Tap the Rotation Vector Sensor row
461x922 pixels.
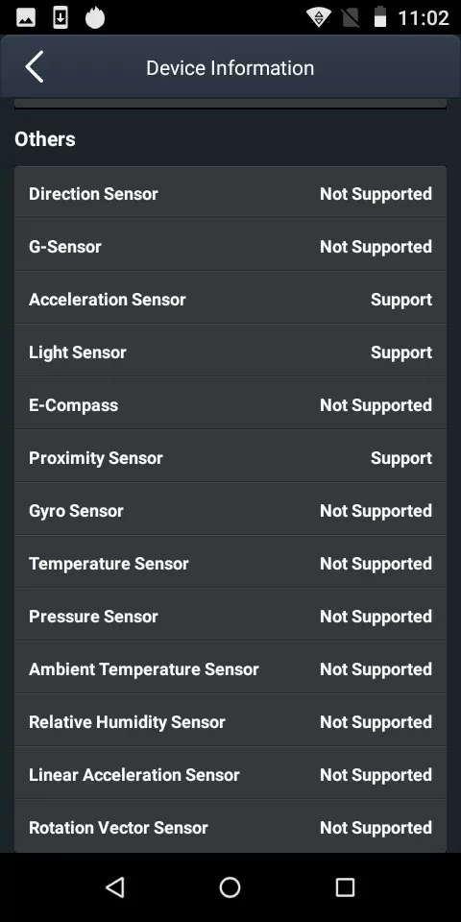pyautogui.click(x=230, y=827)
